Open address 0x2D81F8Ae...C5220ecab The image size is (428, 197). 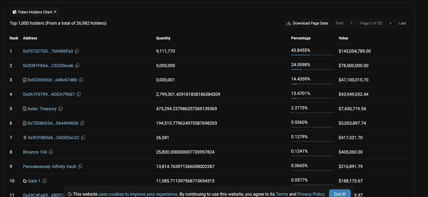pyautogui.click(x=48, y=66)
